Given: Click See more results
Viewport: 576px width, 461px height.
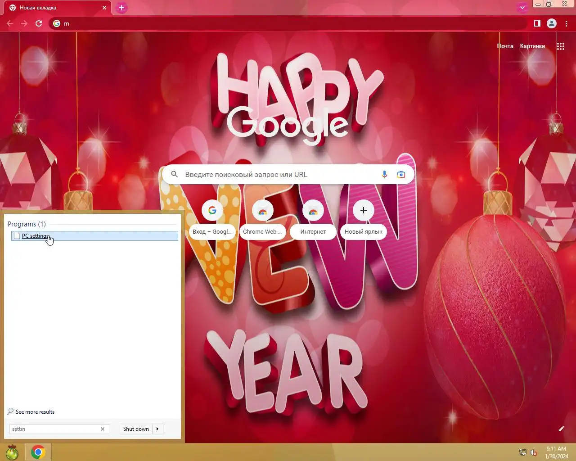Looking at the screenshot, I should coord(35,411).
